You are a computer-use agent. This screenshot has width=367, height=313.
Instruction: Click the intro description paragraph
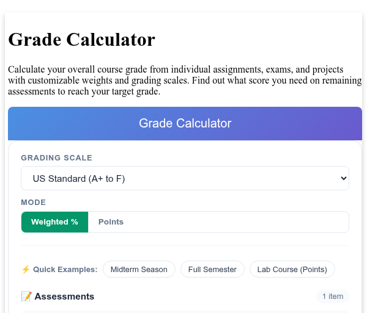coord(185,81)
